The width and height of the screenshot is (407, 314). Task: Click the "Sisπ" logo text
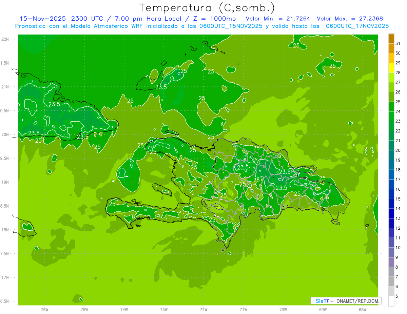click(x=322, y=301)
